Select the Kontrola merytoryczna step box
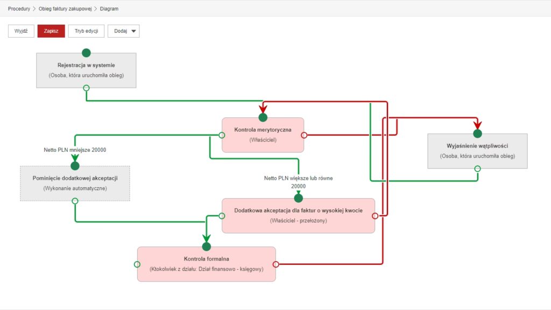Image resolution: width=551 pixels, height=310 pixels. 263,135
